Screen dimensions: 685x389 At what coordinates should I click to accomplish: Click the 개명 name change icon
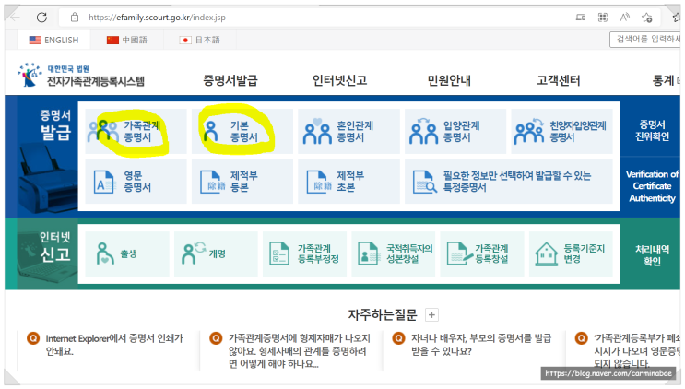(194, 253)
